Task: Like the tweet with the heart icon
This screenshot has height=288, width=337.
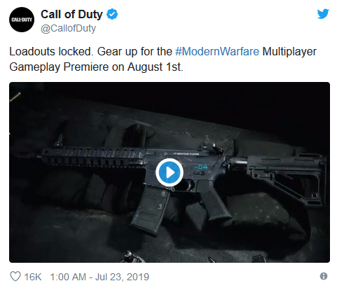Action: coord(15,277)
